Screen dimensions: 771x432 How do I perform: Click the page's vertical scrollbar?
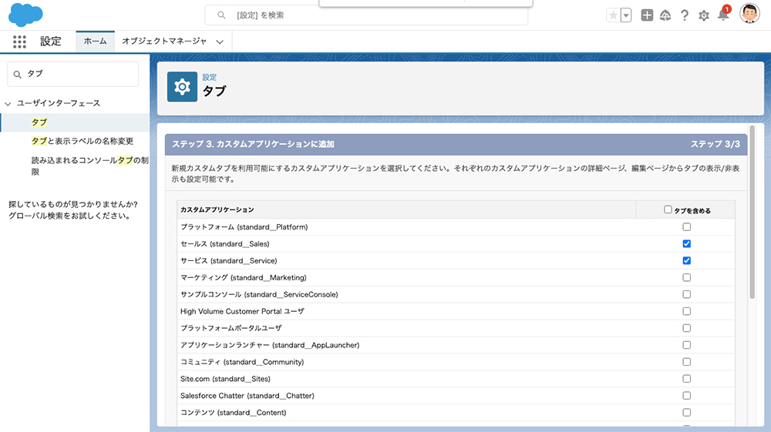tap(752, 212)
